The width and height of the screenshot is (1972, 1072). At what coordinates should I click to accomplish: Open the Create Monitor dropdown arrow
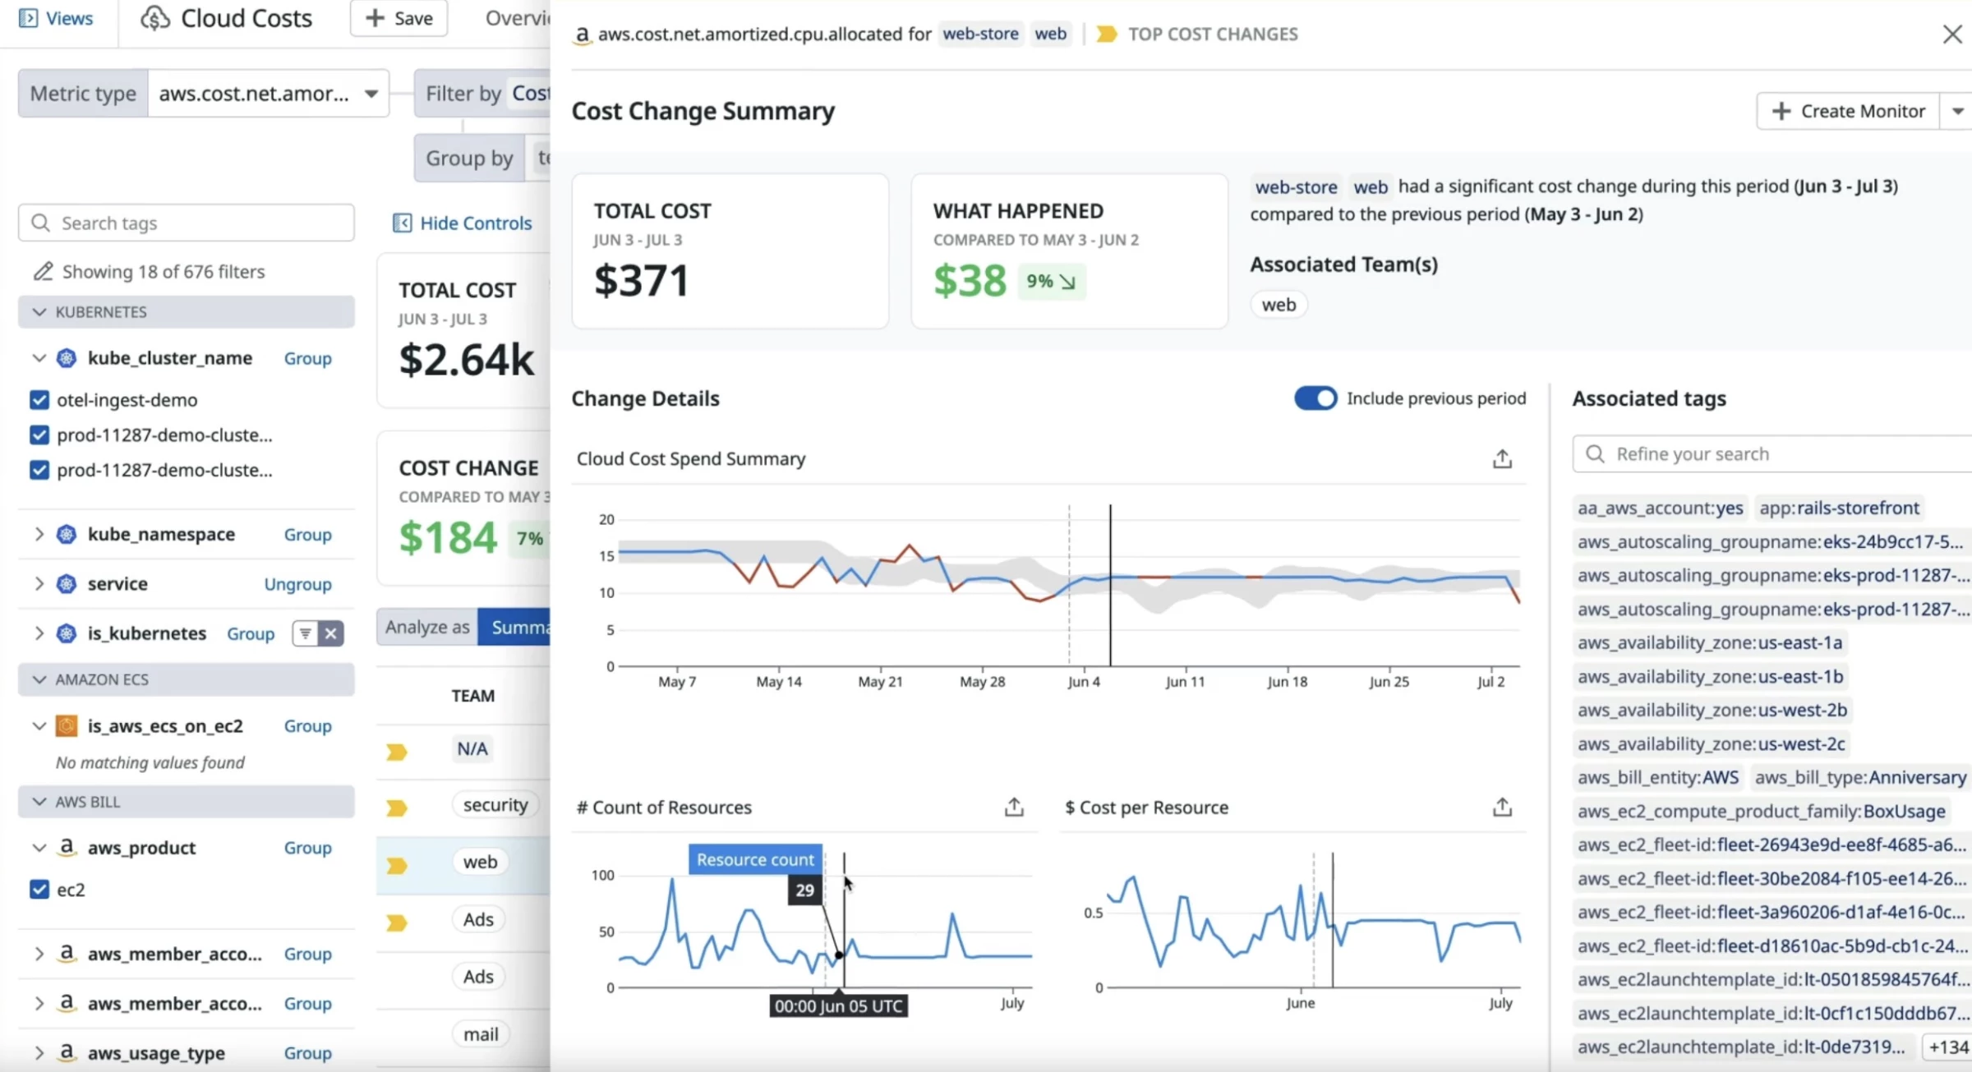(1958, 111)
